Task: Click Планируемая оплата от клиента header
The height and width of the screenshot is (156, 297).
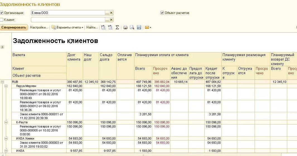Action: [x=178, y=59]
